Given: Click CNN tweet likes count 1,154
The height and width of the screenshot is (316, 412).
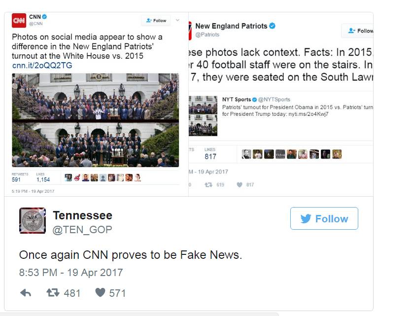Looking at the screenshot, I should click(x=43, y=179).
